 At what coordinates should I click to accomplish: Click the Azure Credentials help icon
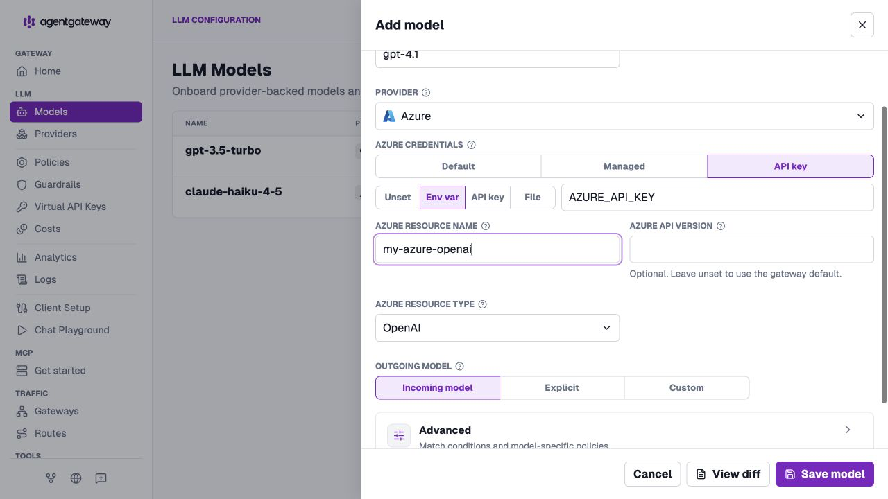click(x=471, y=145)
